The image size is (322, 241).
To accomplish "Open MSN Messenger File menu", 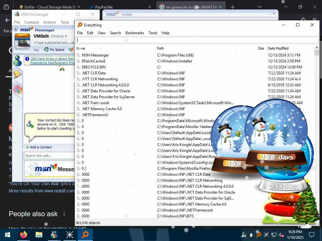I will point(17,22).
